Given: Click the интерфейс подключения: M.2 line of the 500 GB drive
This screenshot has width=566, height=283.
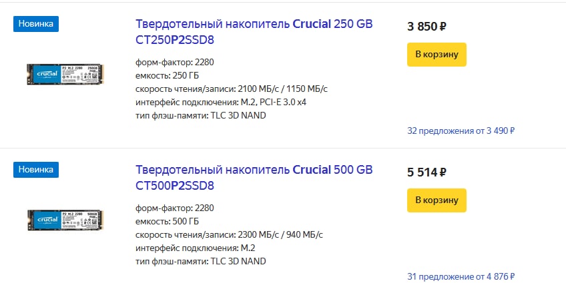Looking at the screenshot, I should 196,248.
